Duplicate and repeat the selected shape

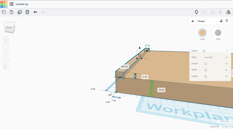(19, 12)
